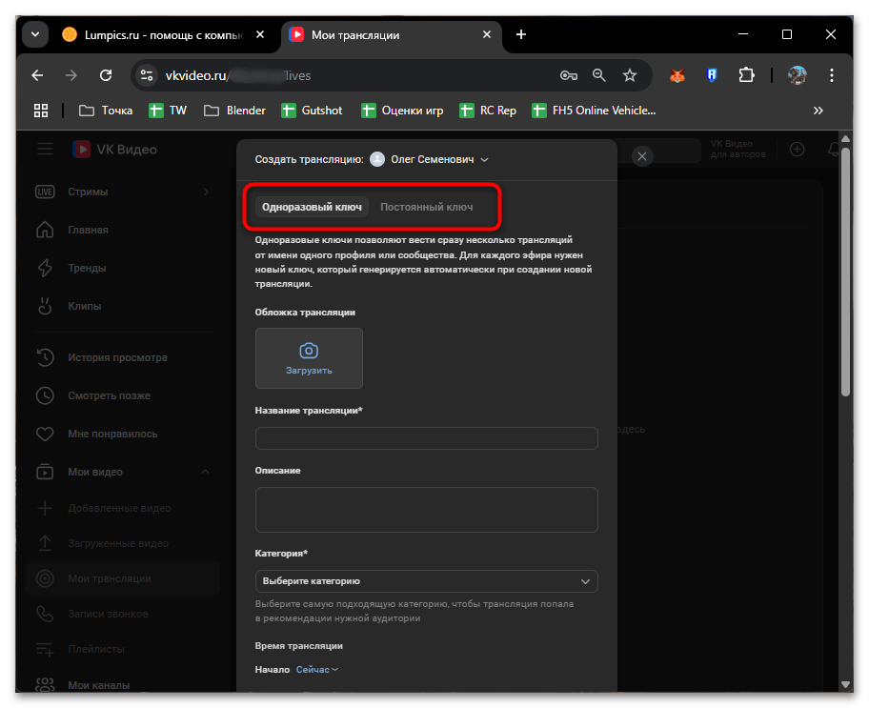Click the site information icon in address bar
The height and width of the screenshot is (708, 869).
tap(146, 75)
